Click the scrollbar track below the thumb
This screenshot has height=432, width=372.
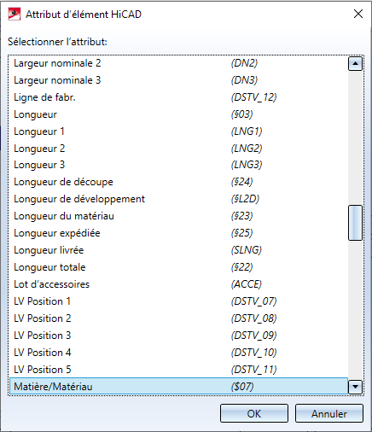pyautogui.click(x=355, y=310)
